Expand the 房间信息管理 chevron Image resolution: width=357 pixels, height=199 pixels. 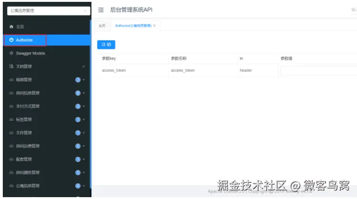(84, 93)
